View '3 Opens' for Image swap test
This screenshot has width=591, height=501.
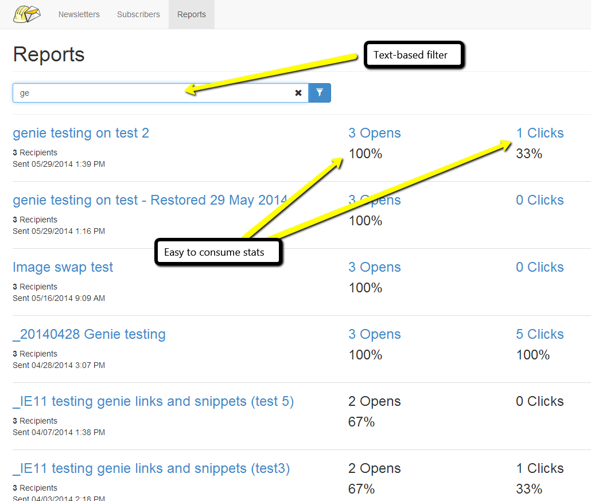[x=375, y=267]
